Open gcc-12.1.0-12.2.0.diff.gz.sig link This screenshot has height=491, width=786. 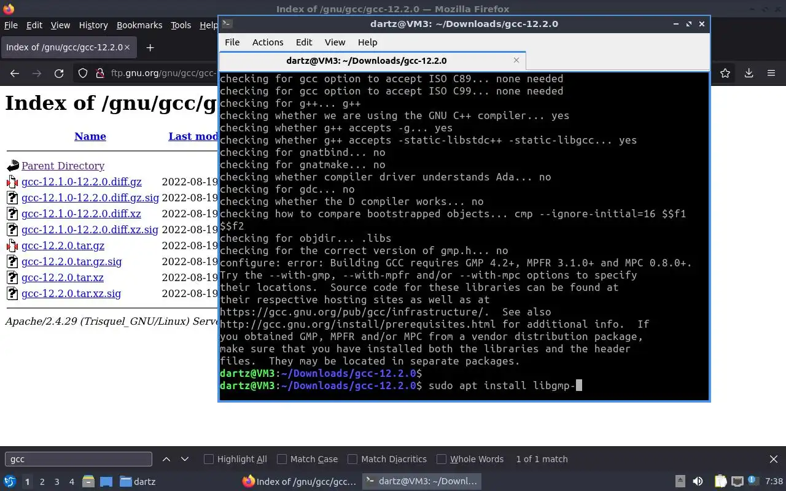pos(90,198)
